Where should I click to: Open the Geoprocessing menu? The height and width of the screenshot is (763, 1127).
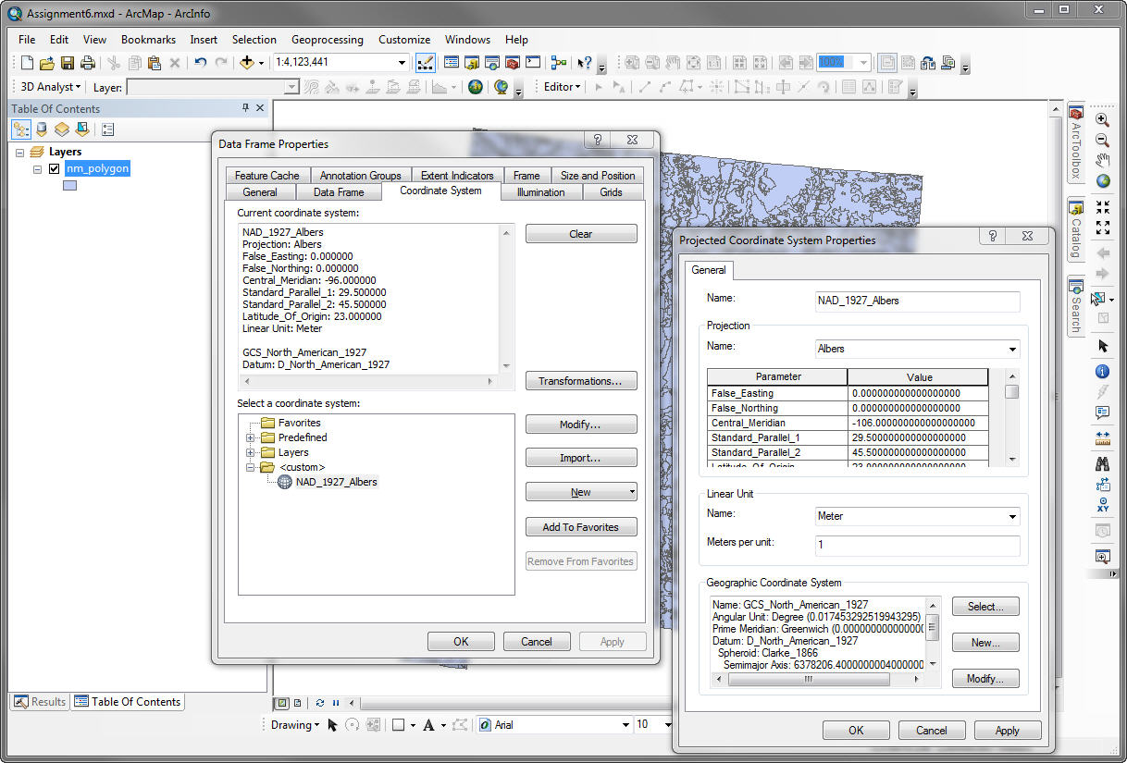(x=328, y=40)
